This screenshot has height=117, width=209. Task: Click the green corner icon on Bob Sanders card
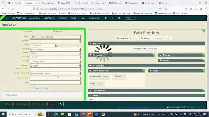tap(203, 31)
